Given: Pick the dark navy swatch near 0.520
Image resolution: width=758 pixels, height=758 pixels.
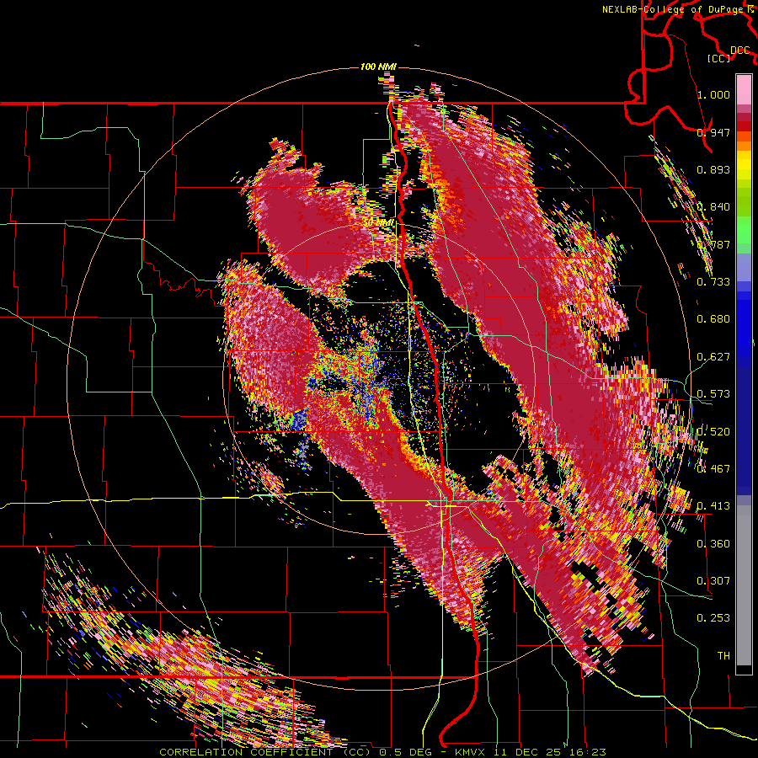Looking at the screenshot, I should (744, 430).
